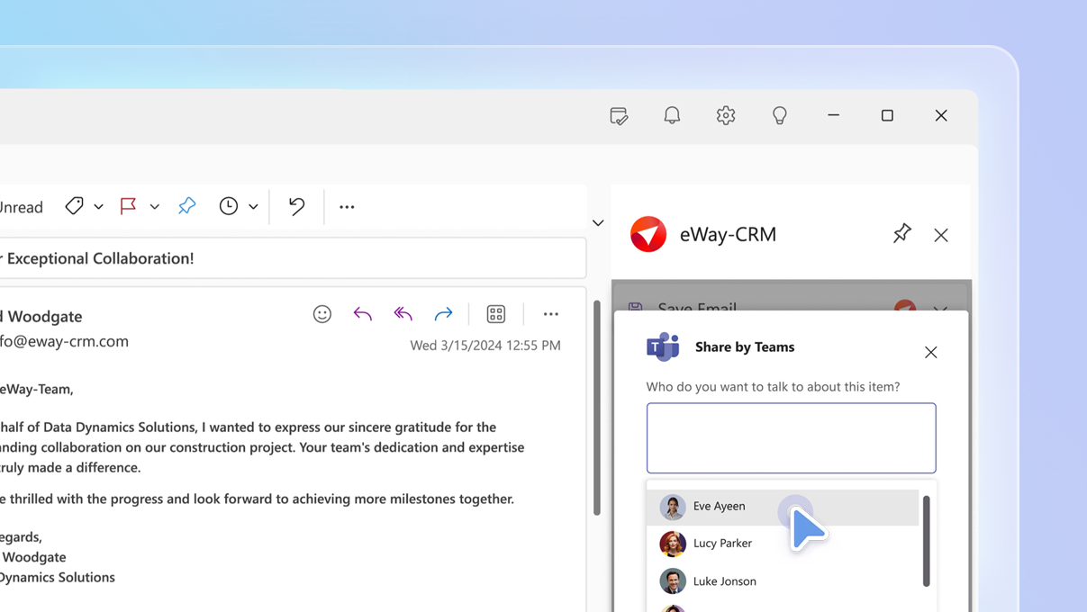Viewport: 1087px width, 612px height.
Task: Click the eWay-CRM pane title text
Action: click(x=728, y=234)
